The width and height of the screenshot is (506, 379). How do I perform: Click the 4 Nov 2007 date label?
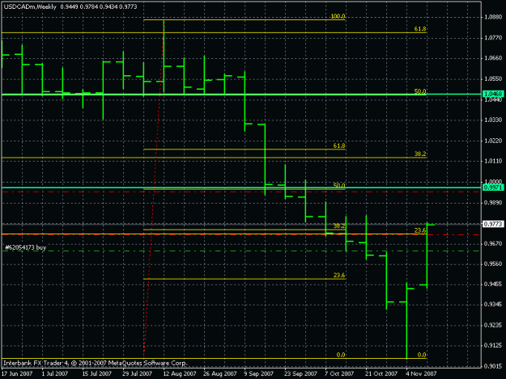click(x=421, y=373)
